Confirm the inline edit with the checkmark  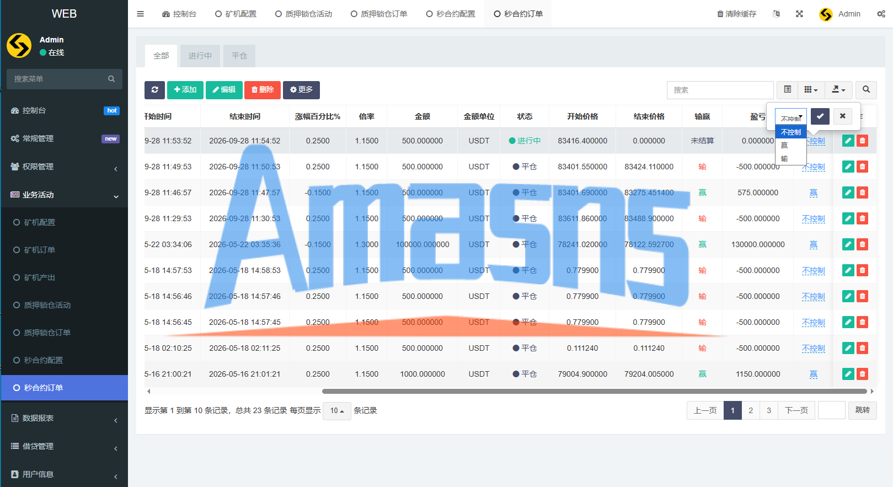pyautogui.click(x=820, y=116)
